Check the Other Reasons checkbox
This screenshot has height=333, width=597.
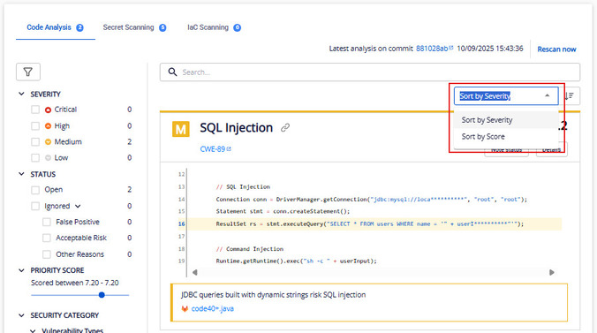tap(47, 254)
